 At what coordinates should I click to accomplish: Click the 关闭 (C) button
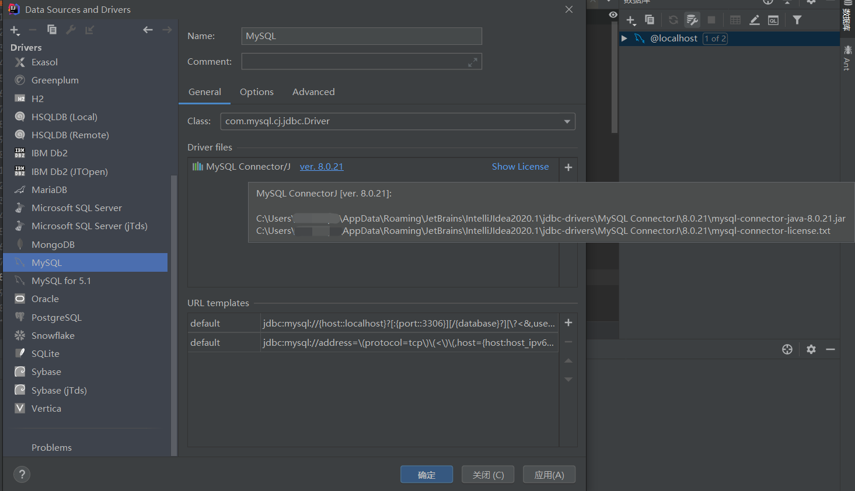[x=488, y=475]
